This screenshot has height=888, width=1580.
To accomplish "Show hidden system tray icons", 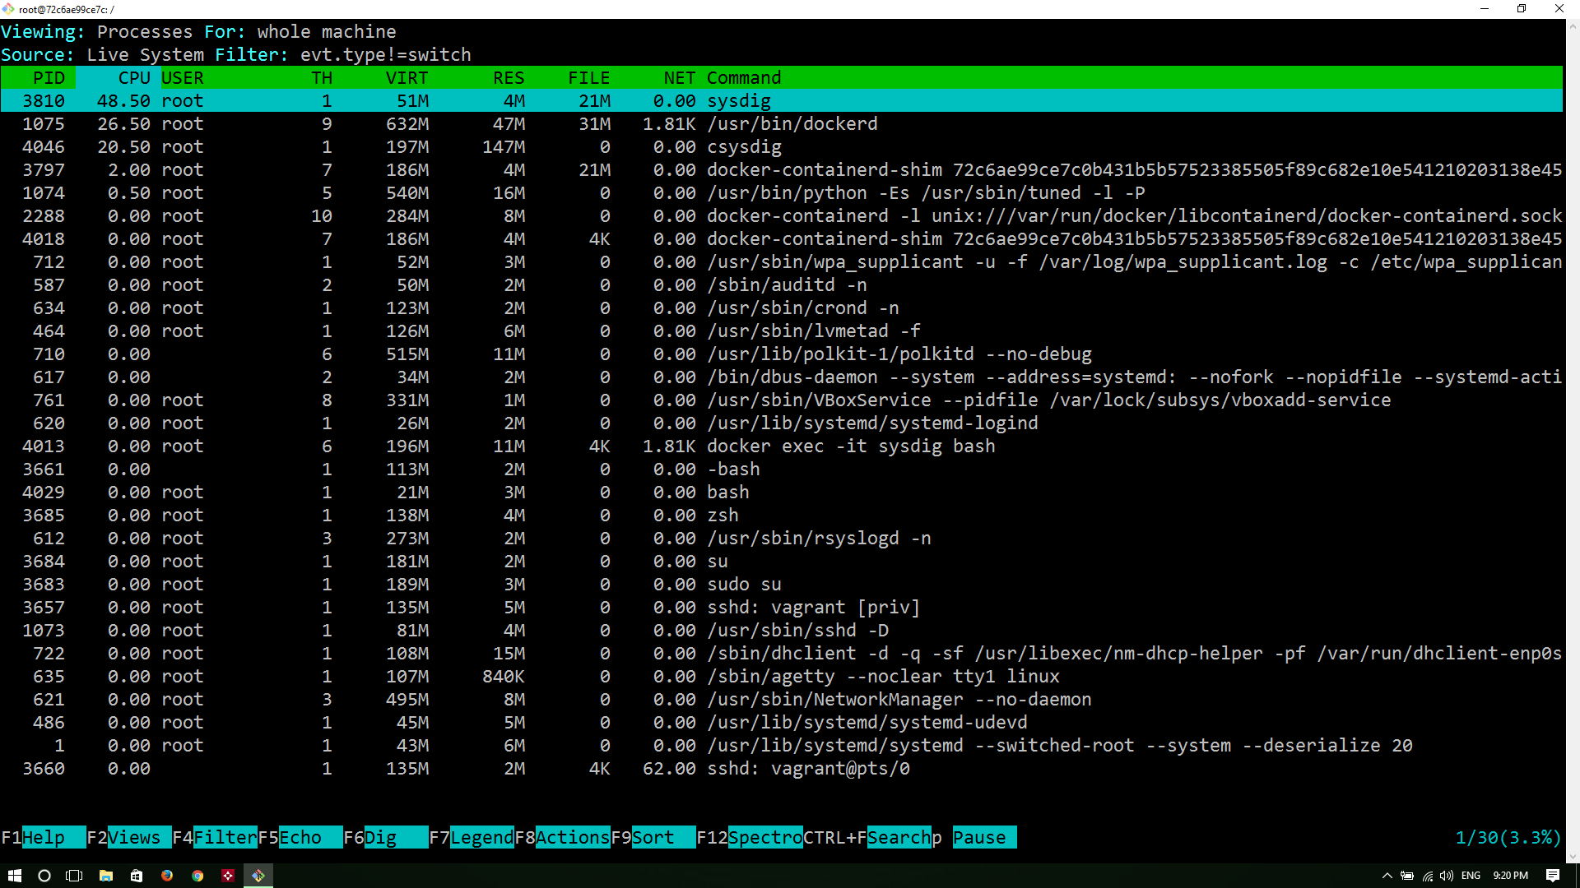I will [x=1387, y=876].
